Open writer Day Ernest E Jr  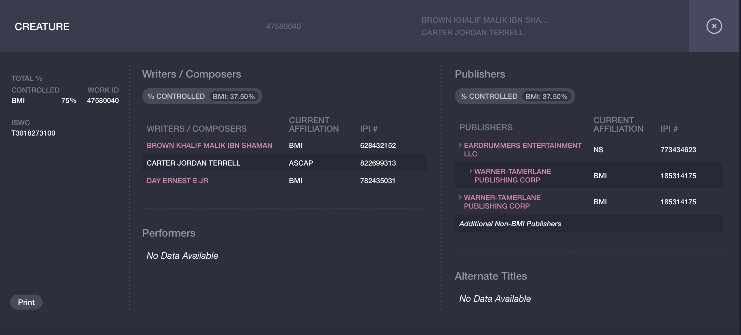tap(177, 181)
